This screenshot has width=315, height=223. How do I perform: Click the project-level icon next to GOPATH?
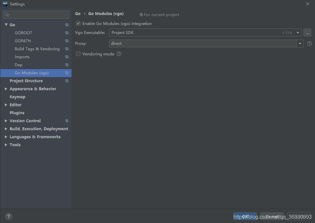(x=67, y=41)
